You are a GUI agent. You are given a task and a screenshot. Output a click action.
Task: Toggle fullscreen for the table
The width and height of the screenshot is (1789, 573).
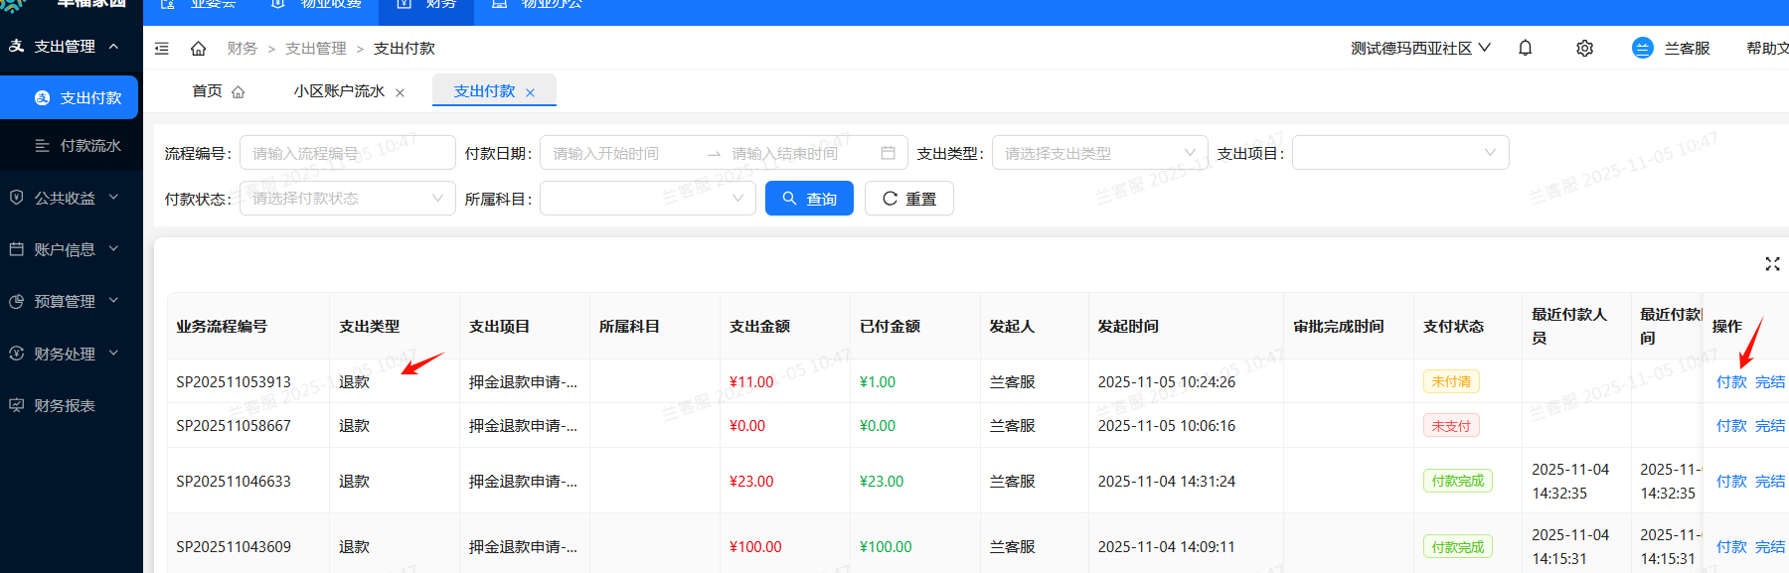[1772, 263]
